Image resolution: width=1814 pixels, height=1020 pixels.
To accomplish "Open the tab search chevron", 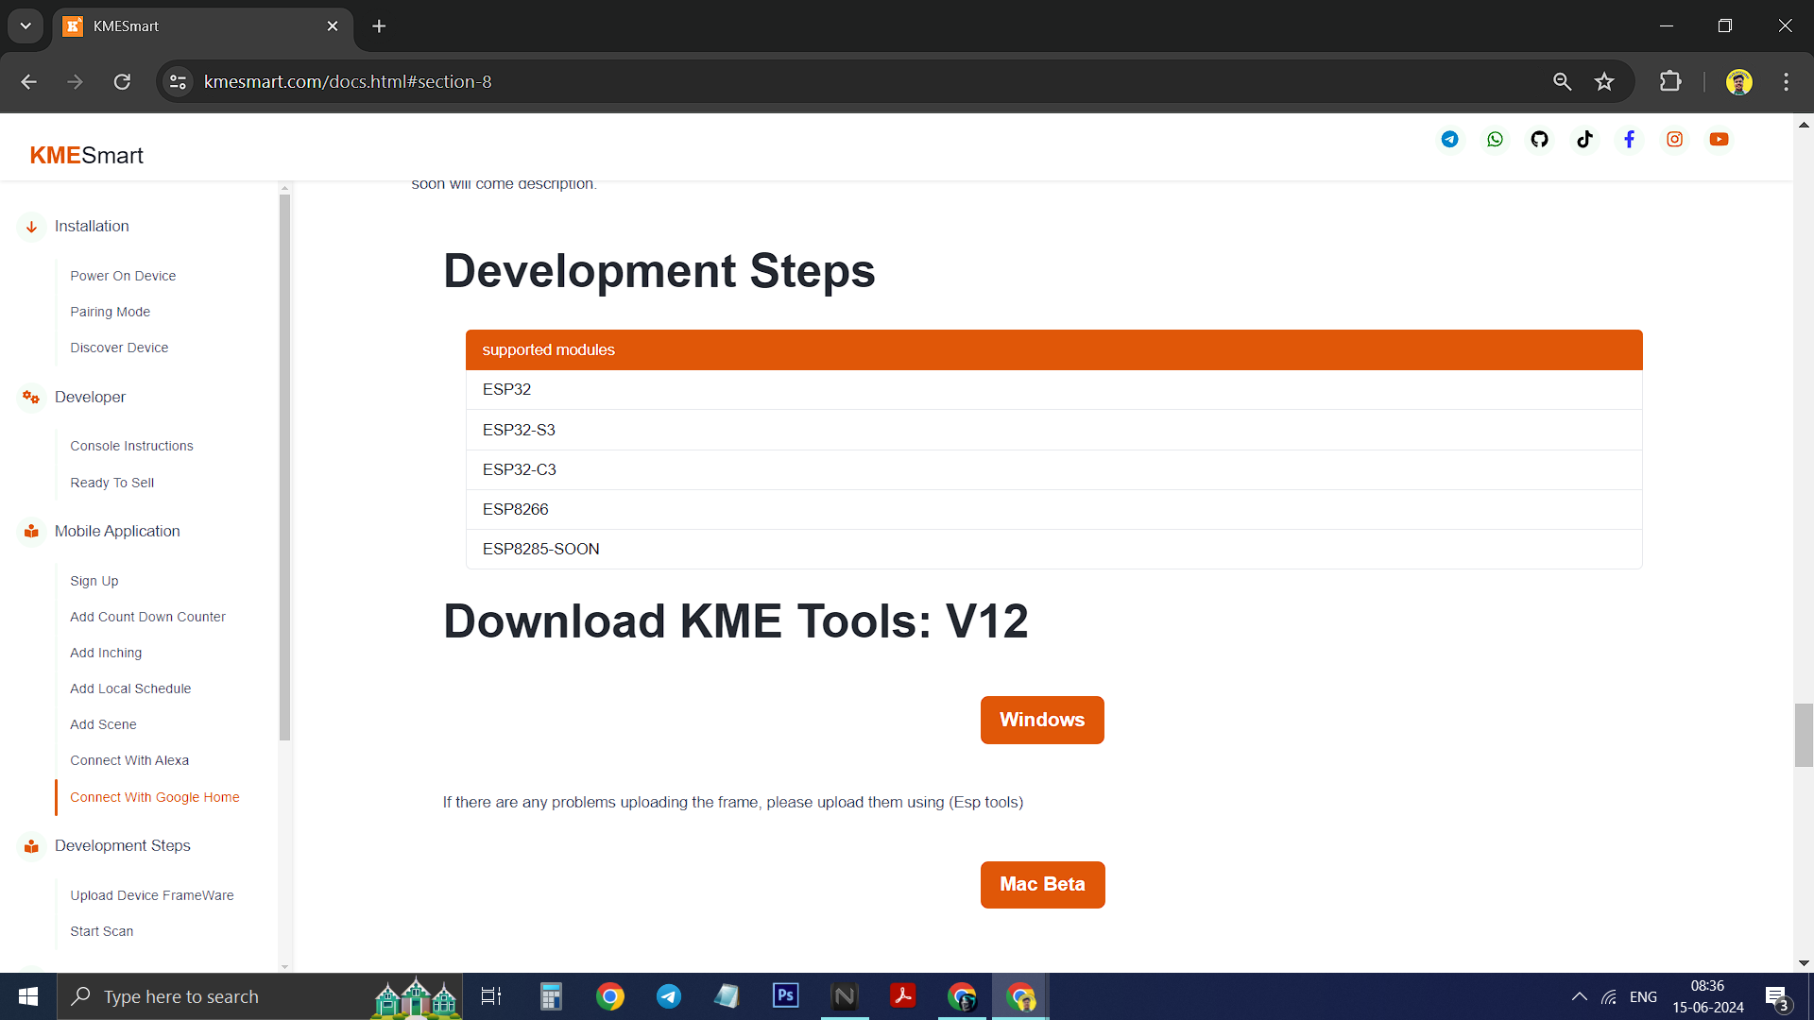I will click(x=26, y=25).
